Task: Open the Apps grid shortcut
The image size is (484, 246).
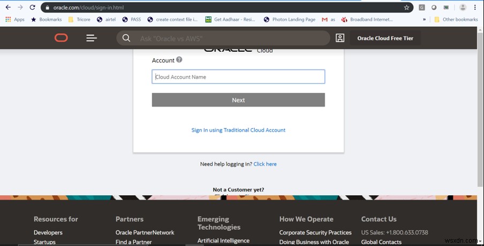Action: tap(15, 19)
